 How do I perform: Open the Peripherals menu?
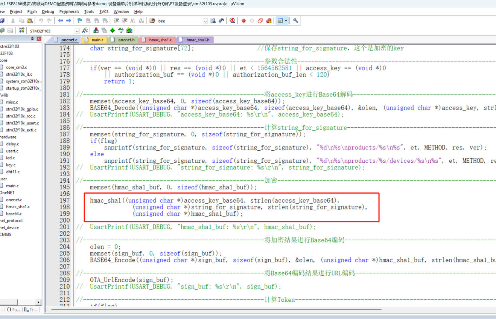tap(69, 12)
